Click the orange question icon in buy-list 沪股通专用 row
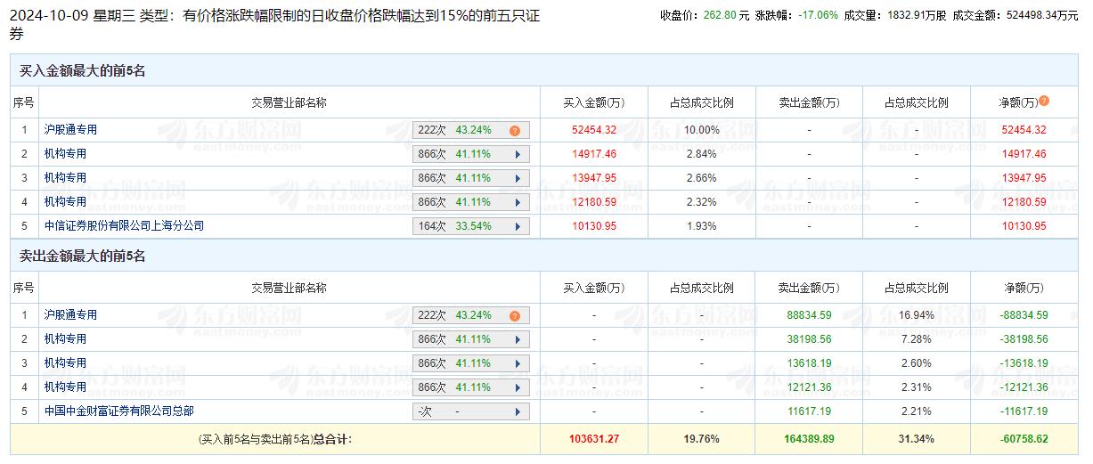The height and width of the screenshot is (464, 1093). click(x=514, y=131)
